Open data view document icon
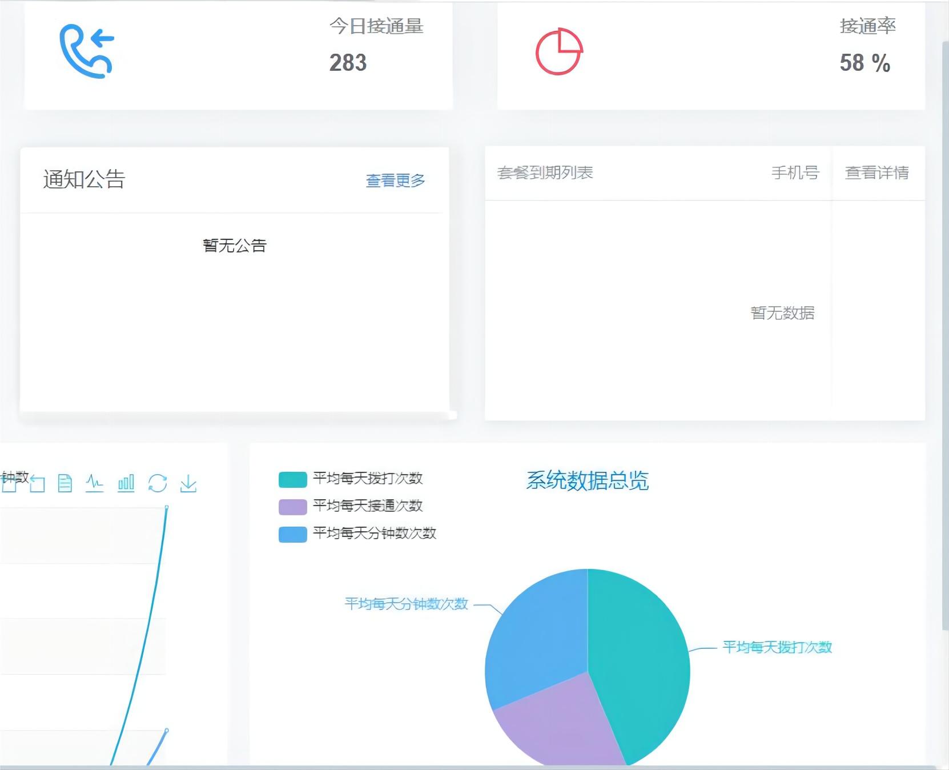 click(x=65, y=483)
